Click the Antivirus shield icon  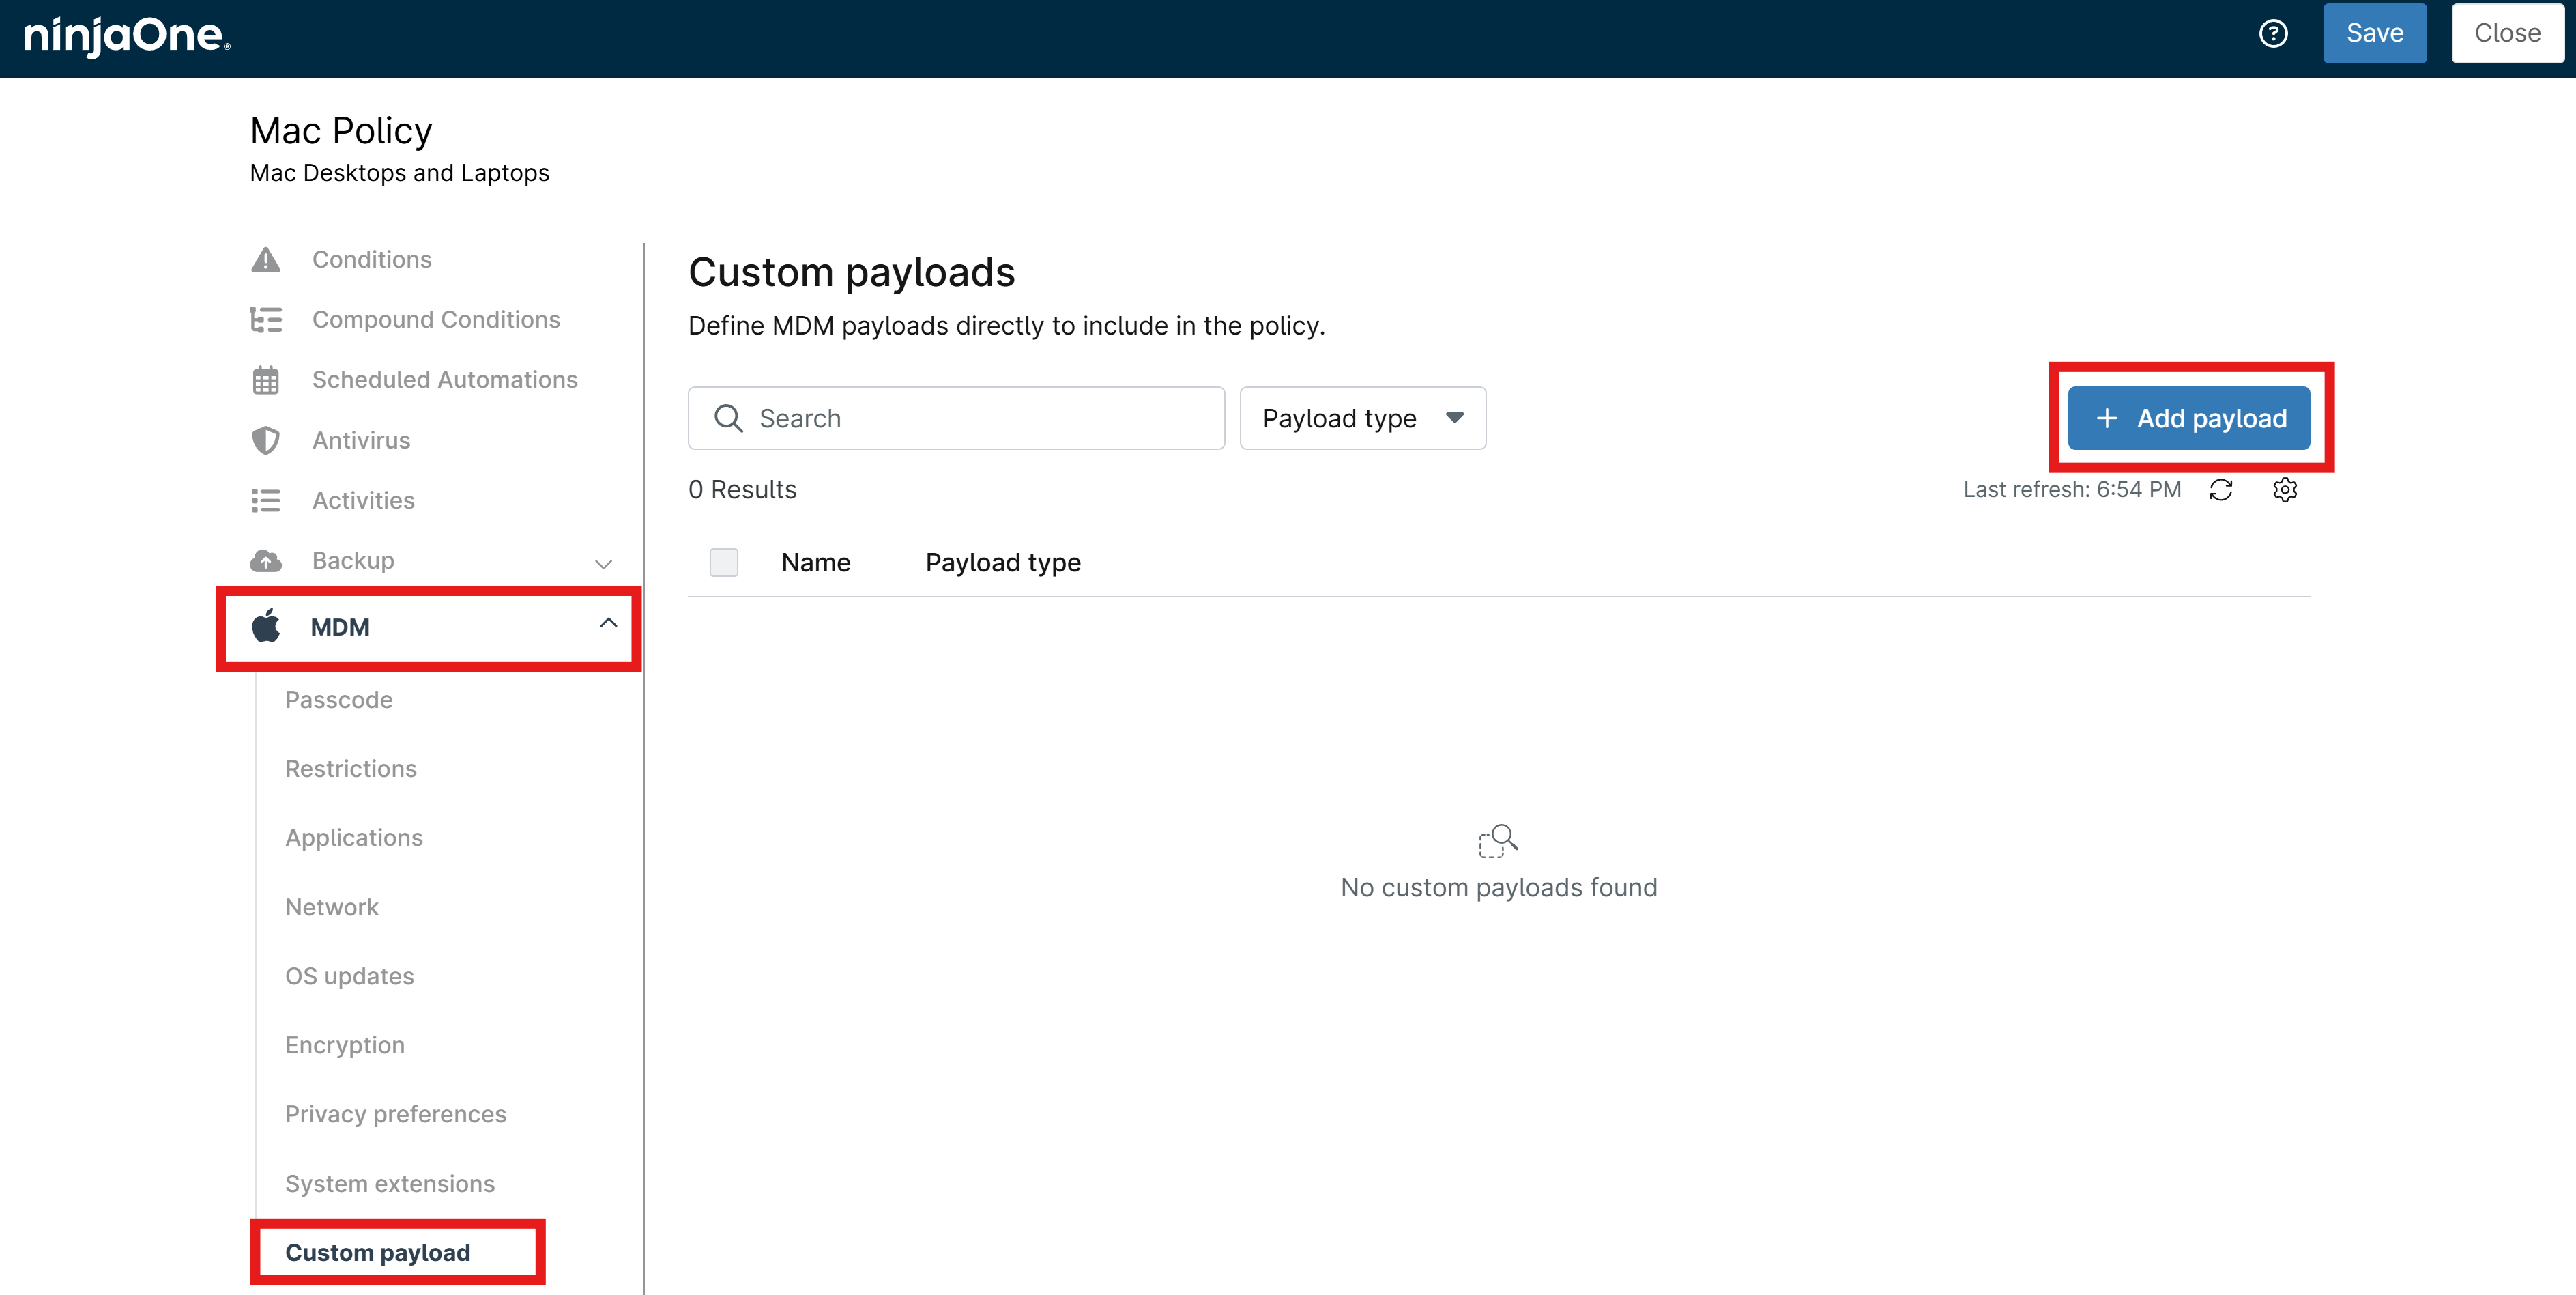(x=266, y=440)
